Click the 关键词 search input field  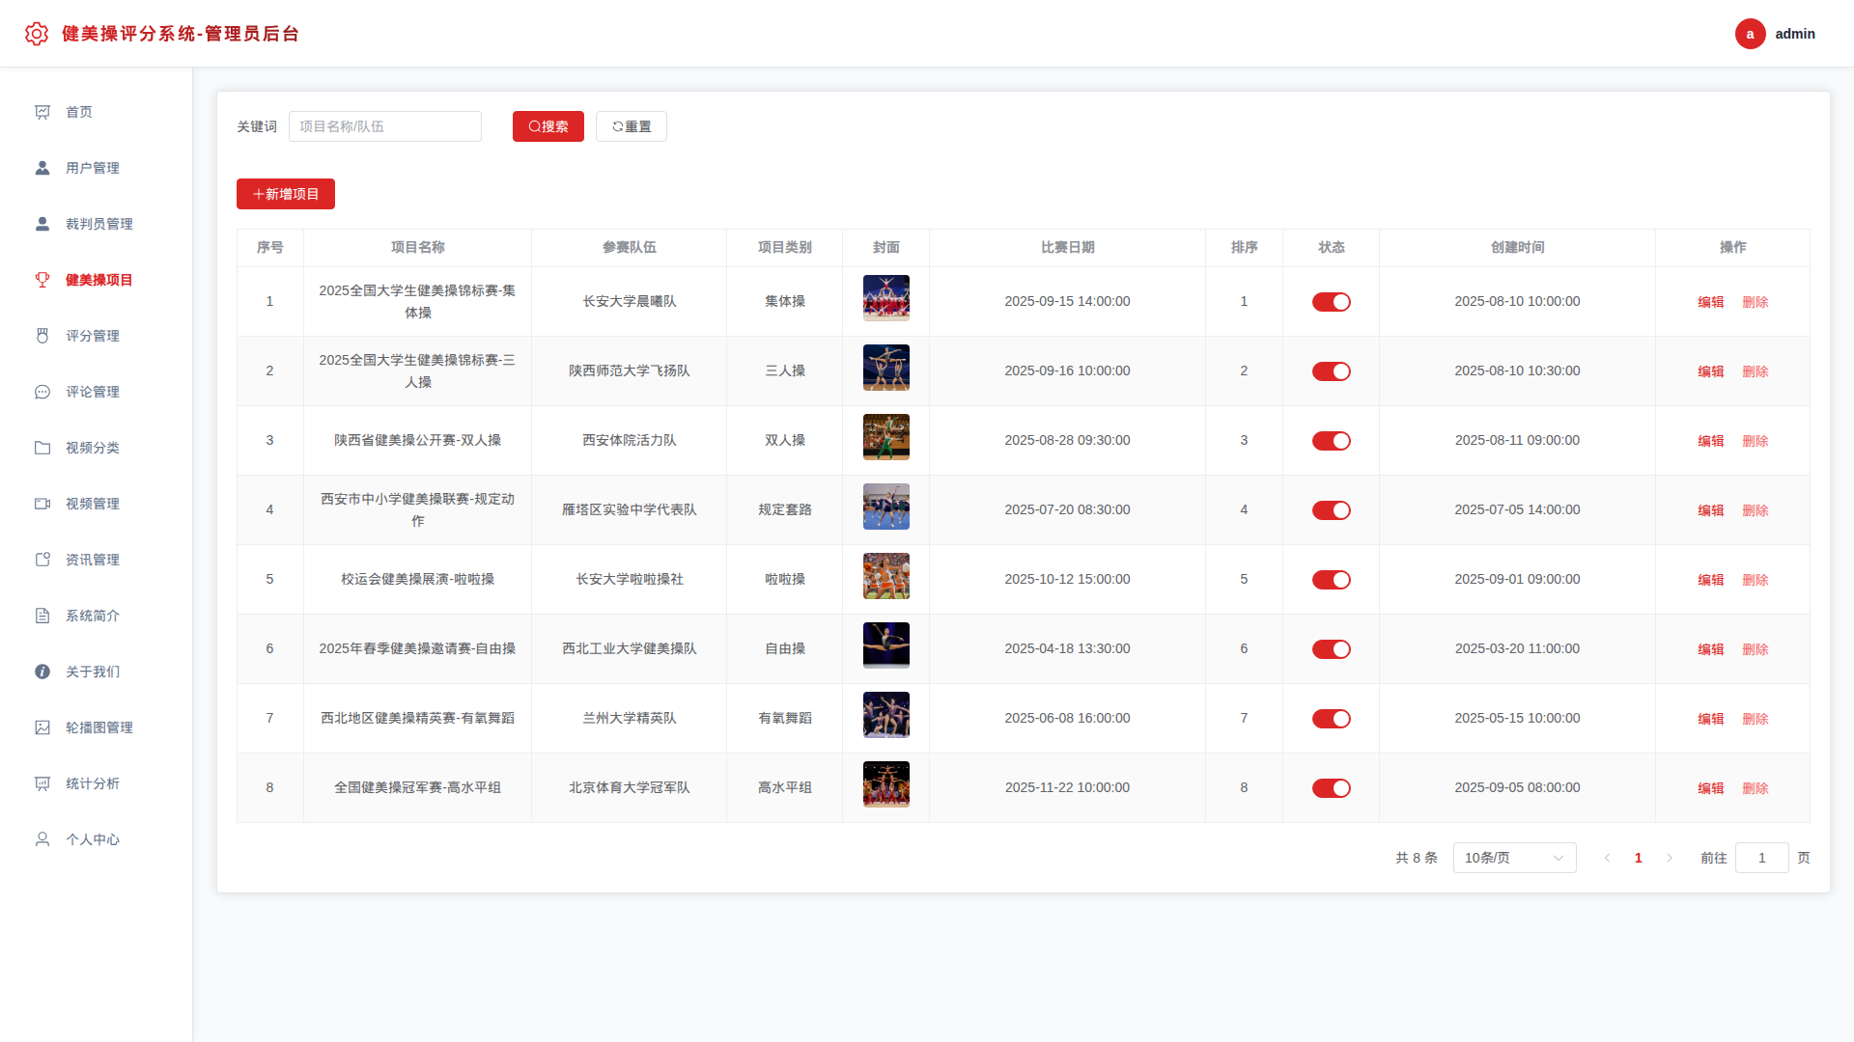coord(384,126)
